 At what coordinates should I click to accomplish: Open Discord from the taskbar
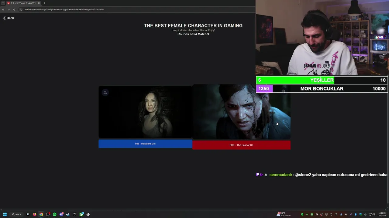pyautogui.click(x=61, y=214)
